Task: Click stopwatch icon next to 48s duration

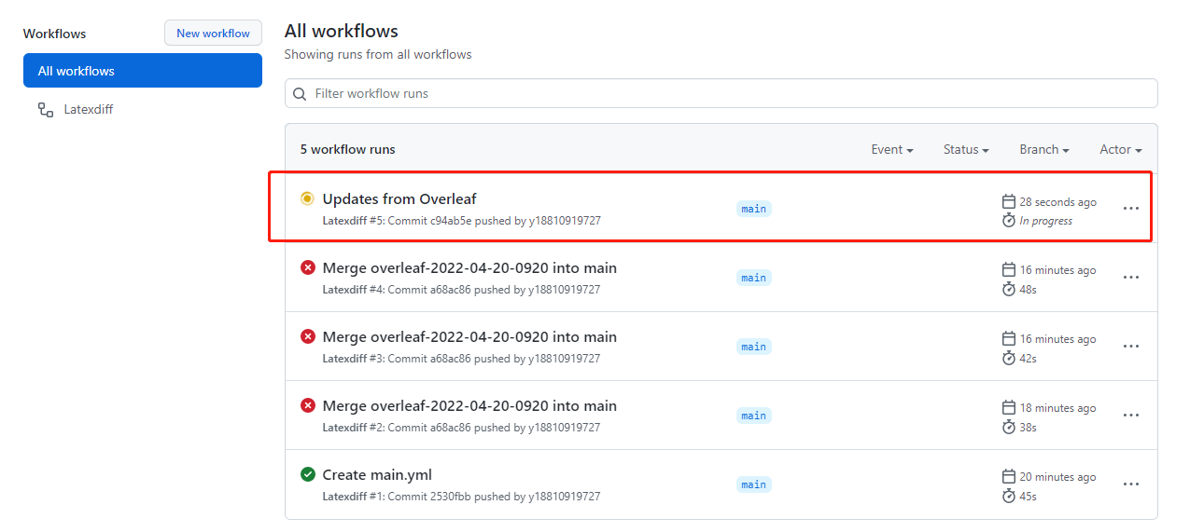Action: click(1008, 290)
